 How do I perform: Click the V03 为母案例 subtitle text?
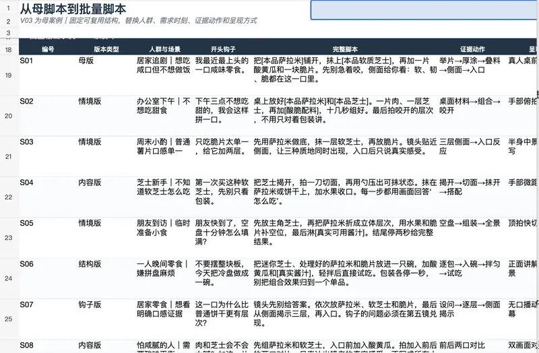coord(138,21)
